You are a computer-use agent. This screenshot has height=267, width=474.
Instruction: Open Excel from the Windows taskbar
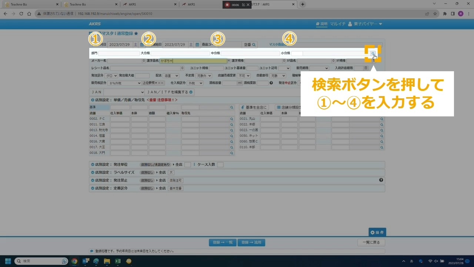(118, 261)
